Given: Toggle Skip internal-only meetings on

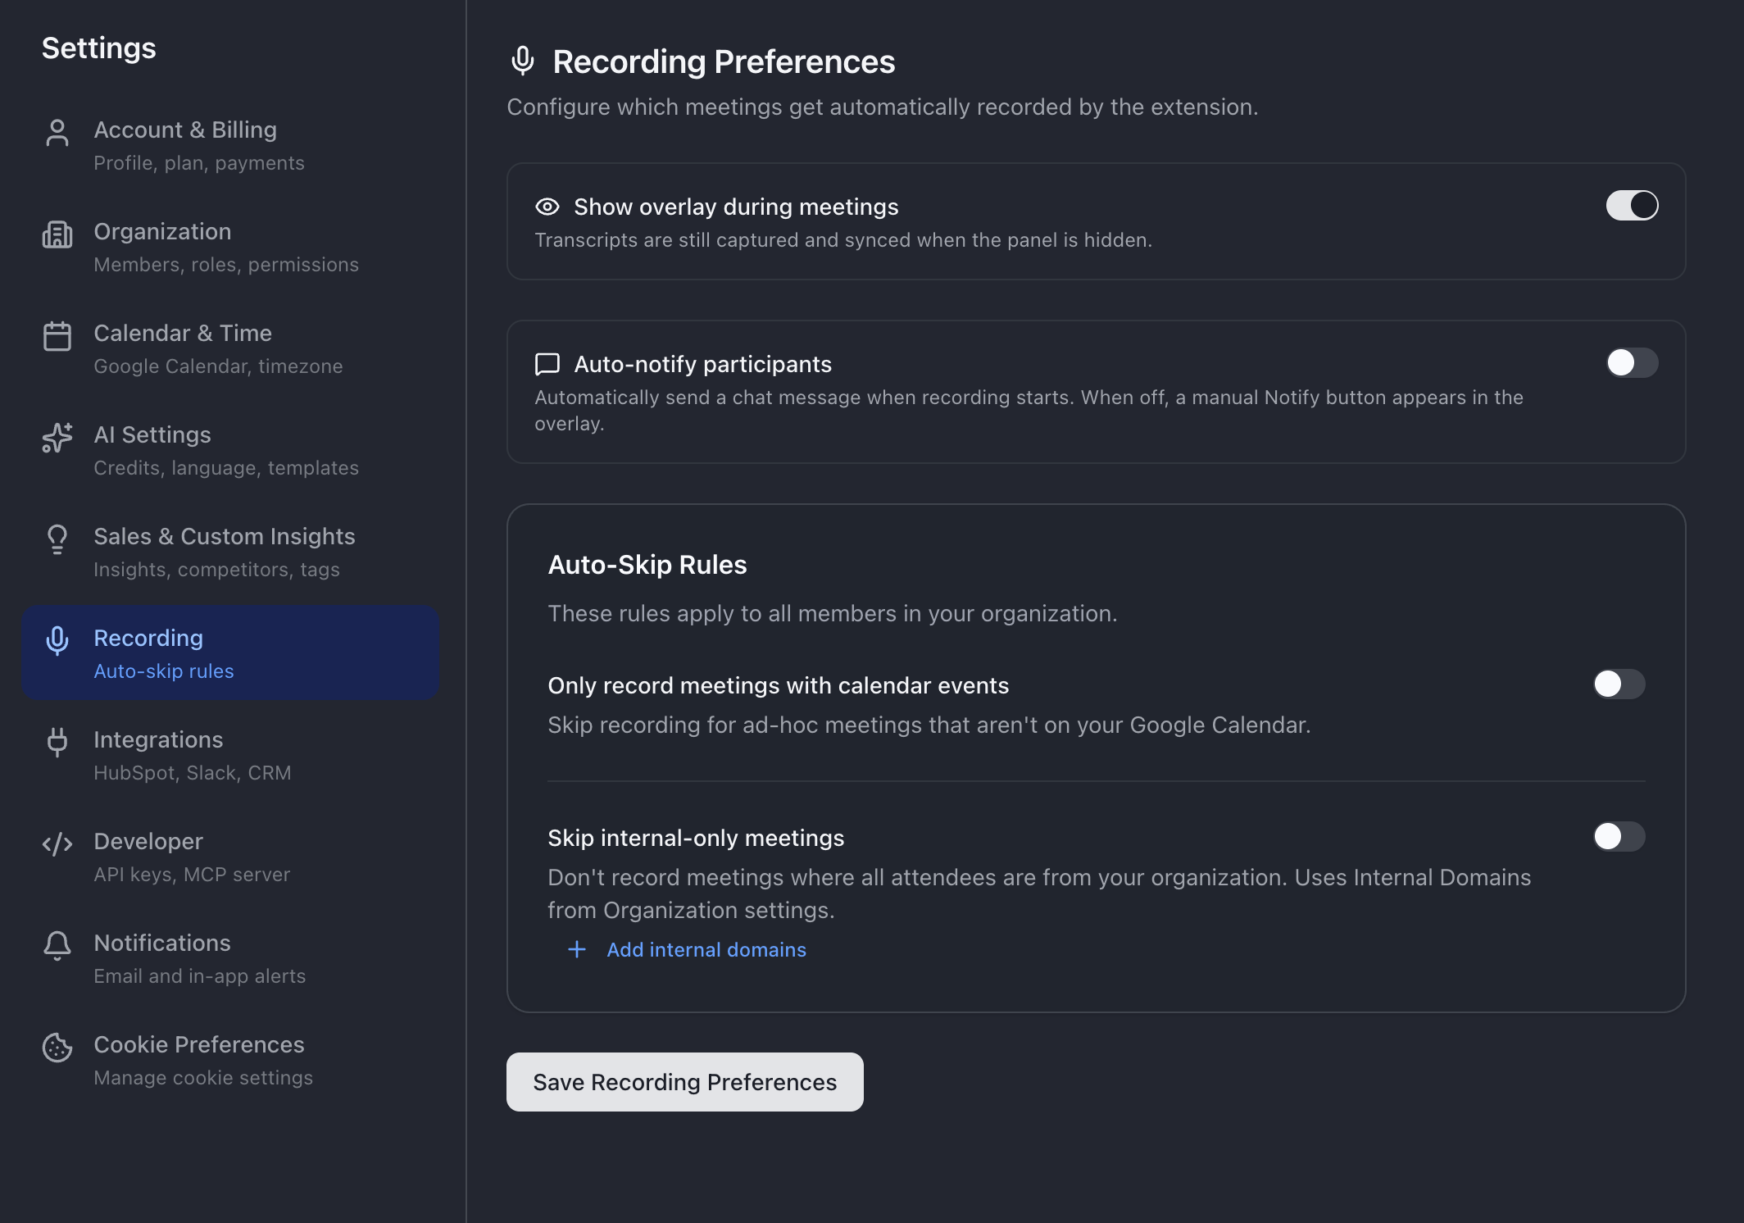Looking at the screenshot, I should [x=1619, y=837].
